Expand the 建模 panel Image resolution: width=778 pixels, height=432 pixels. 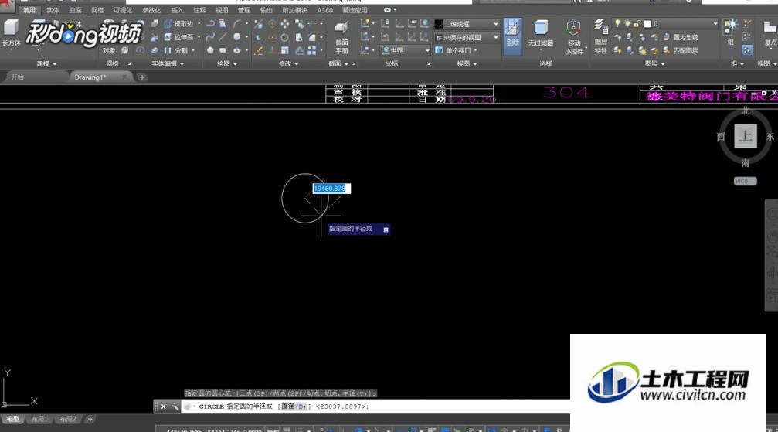click(46, 64)
